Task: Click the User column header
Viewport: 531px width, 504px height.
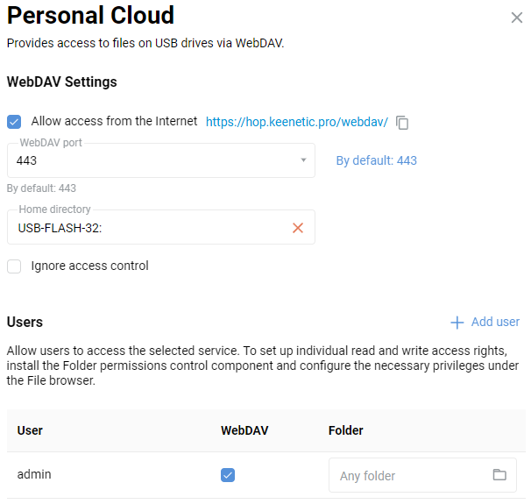Action: click(30, 430)
